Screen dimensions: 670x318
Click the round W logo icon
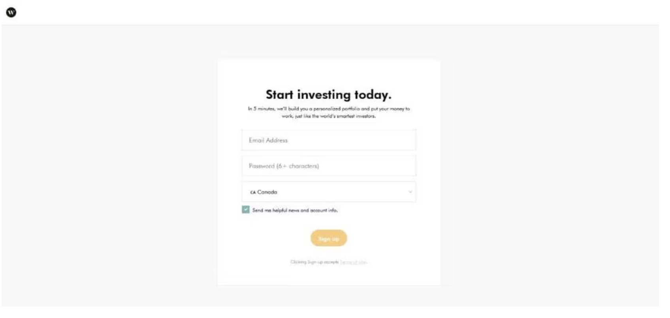[x=11, y=13]
